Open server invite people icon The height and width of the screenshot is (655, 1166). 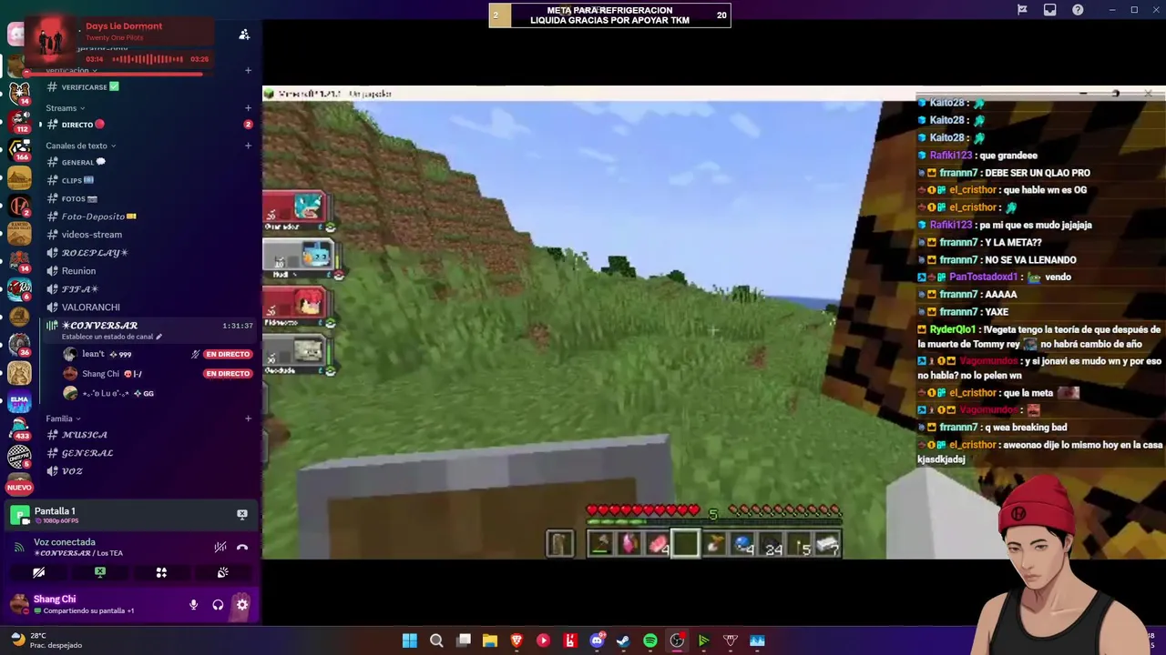pyautogui.click(x=244, y=35)
